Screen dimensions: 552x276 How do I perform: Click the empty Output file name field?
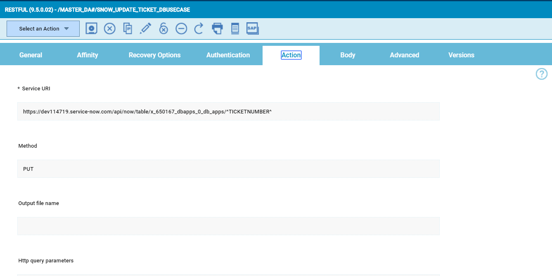coord(228,226)
